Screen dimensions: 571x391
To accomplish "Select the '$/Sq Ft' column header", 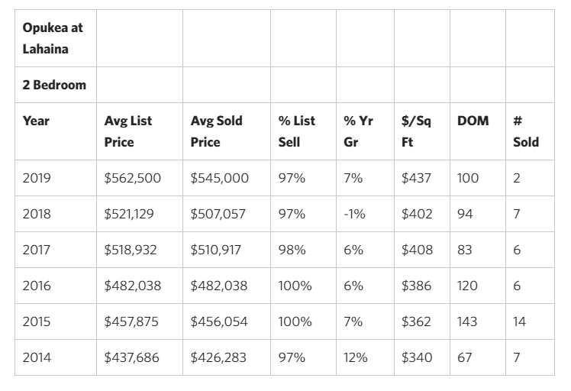I will 416,131.
